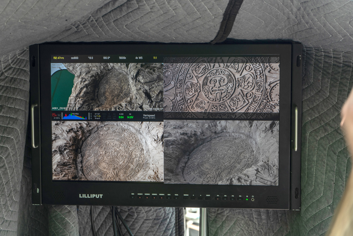Click the 8.0 aperture value
Screen dimensions: 353x236
(x=90, y=58)
